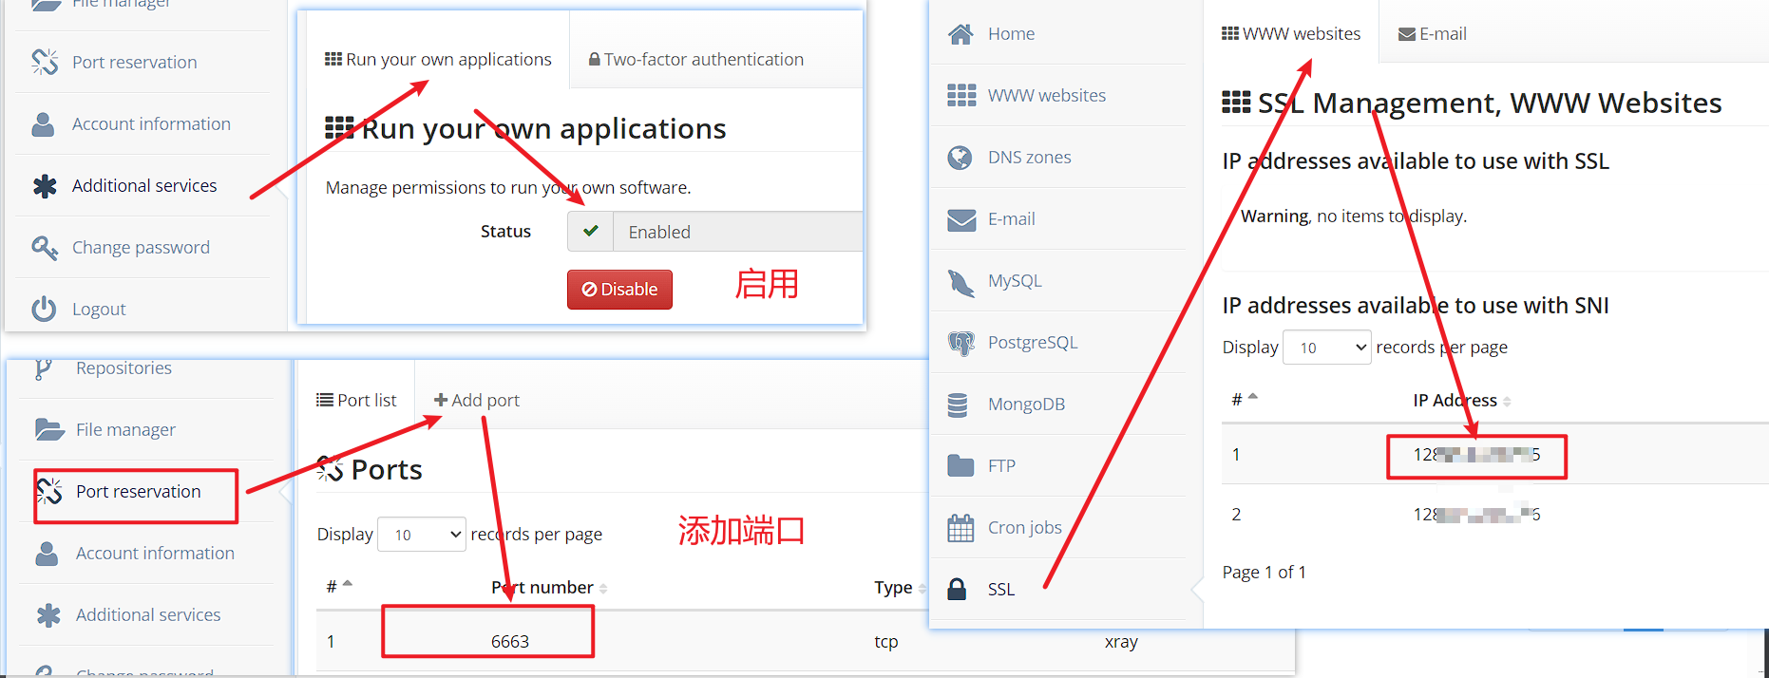Screen dimensions: 1769x678
Task: Open DNS zones globe icon
Action: [x=961, y=158]
